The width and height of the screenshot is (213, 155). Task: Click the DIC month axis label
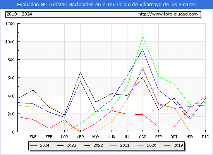coord(205,137)
